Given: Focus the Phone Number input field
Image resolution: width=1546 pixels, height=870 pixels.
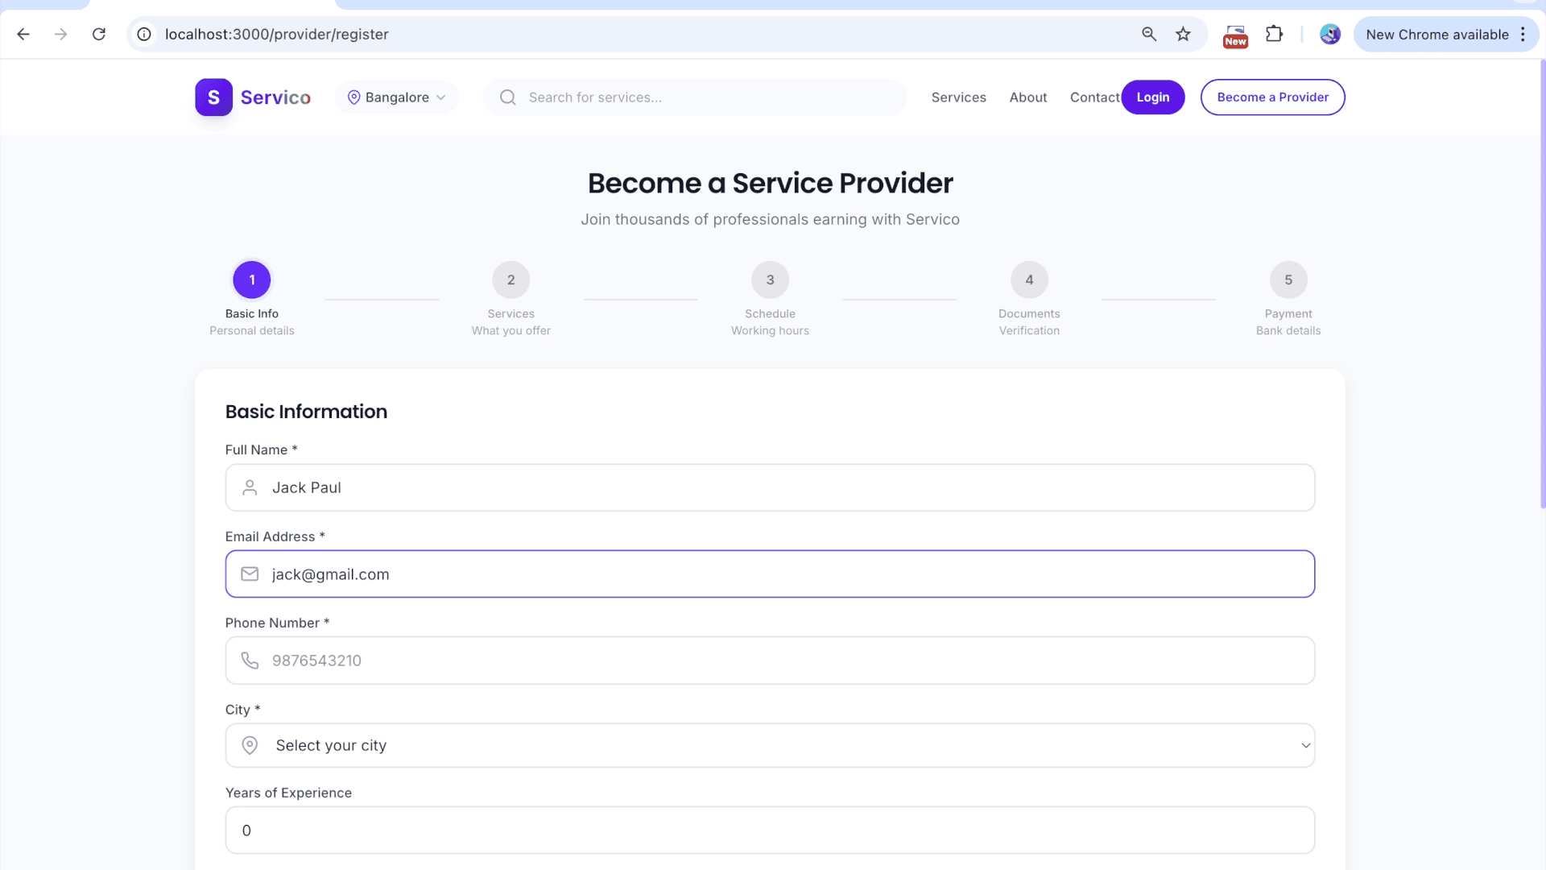Looking at the screenshot, I should (770, 661).
